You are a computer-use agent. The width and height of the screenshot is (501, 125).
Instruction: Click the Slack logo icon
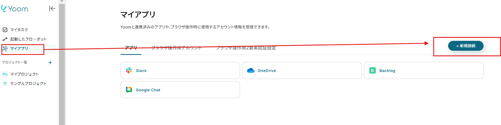point(129,70)
